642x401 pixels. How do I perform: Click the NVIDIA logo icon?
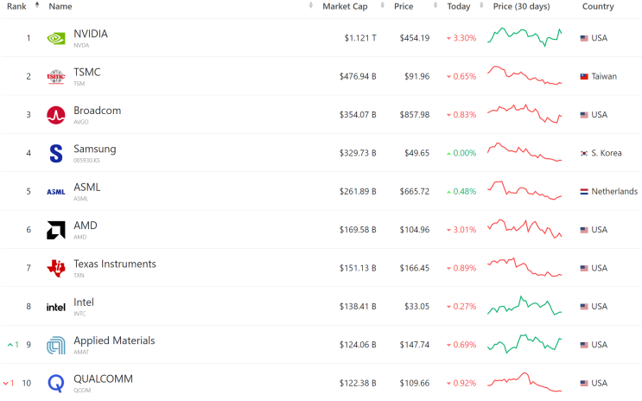click(55, 39)
